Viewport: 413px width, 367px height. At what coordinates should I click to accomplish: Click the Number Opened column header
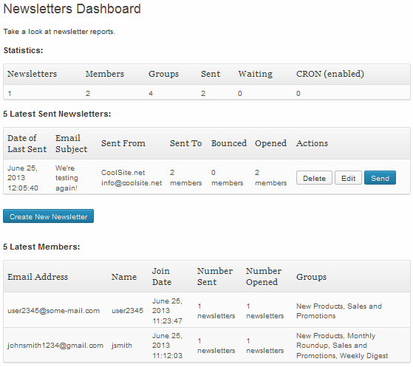(264, 276)
